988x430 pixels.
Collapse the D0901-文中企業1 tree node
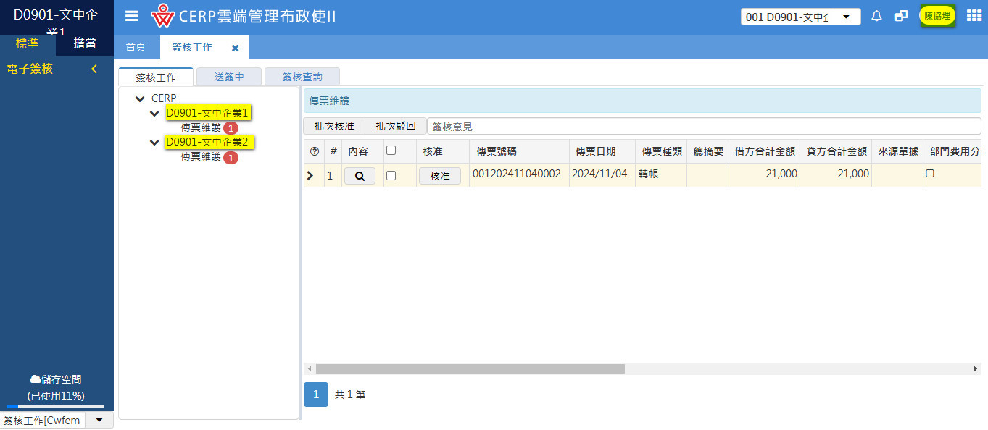pos(154,114)
